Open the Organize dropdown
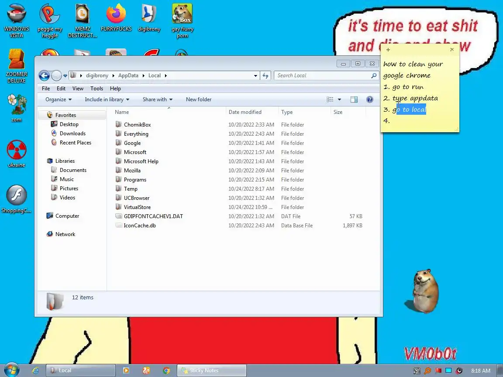The height and width of the screenshot is (377, 503). point(59,99)
